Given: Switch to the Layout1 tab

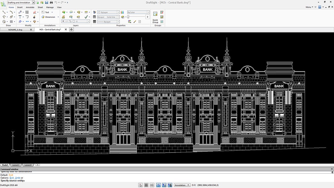Looking at the screenshot, I should [x=16, y=165].
